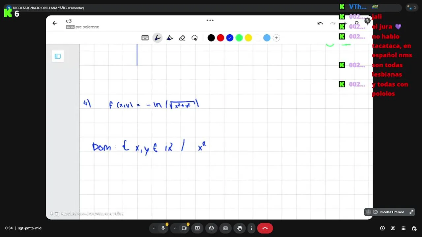Select the pen drawing tool
Image resolution: width=422 pixels, height=237 pixels.
click(158, 38)
